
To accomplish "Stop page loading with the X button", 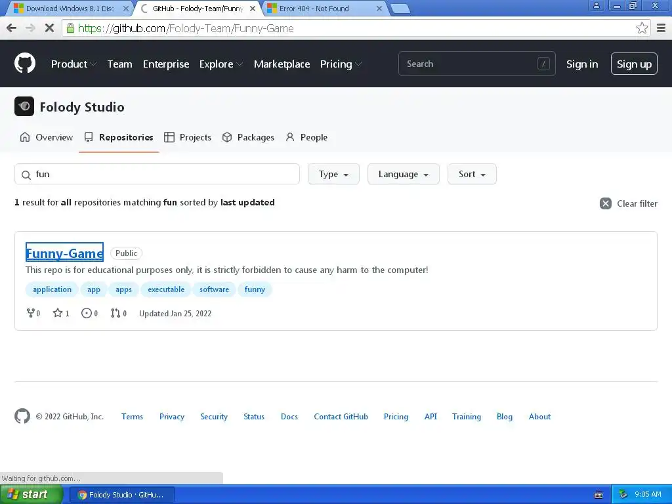I will pyautogui.click(x=49, y=28).
